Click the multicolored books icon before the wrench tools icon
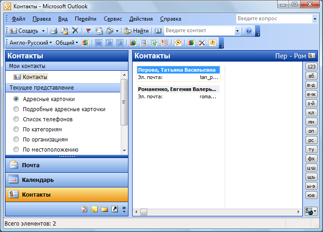Image resolution: width=323 pixels, height=232 pixels. pyautogui.click(x=191, y=43)
